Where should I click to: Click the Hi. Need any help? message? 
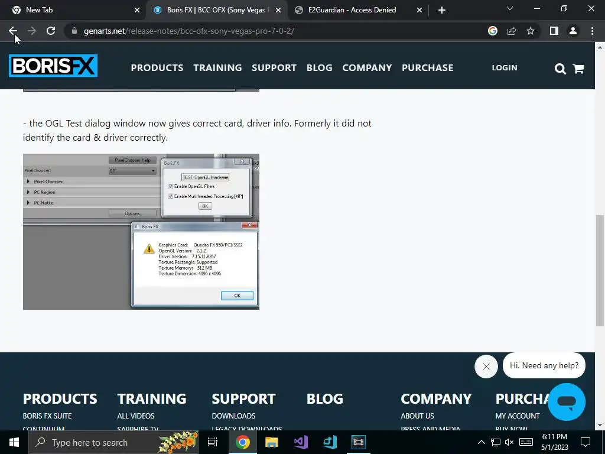click(x=544, y=365)
